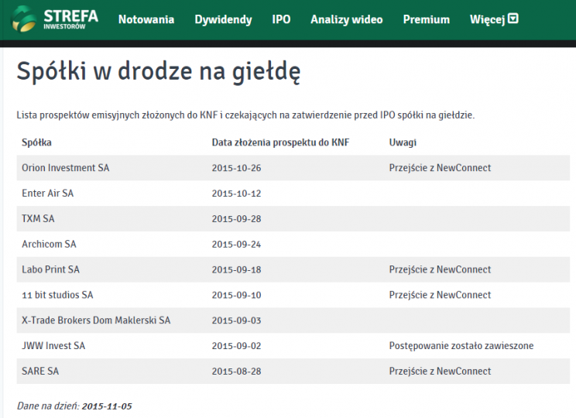Click the date 2015-08-28
Image resolution: width=576 pixels, height=418 pixels.
coord(237,371)
